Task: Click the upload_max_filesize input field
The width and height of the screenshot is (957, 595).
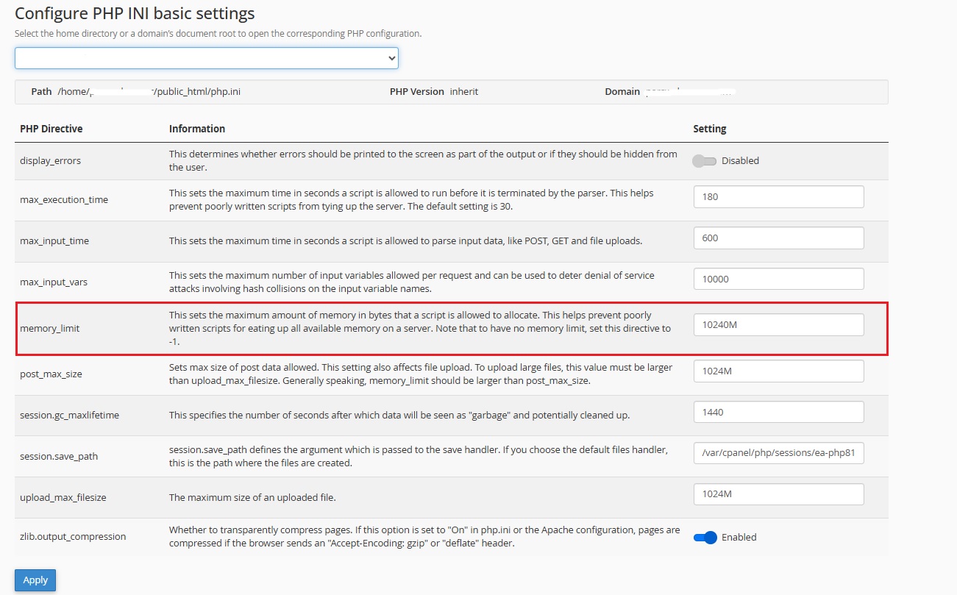Action: [x=779, y=494]
